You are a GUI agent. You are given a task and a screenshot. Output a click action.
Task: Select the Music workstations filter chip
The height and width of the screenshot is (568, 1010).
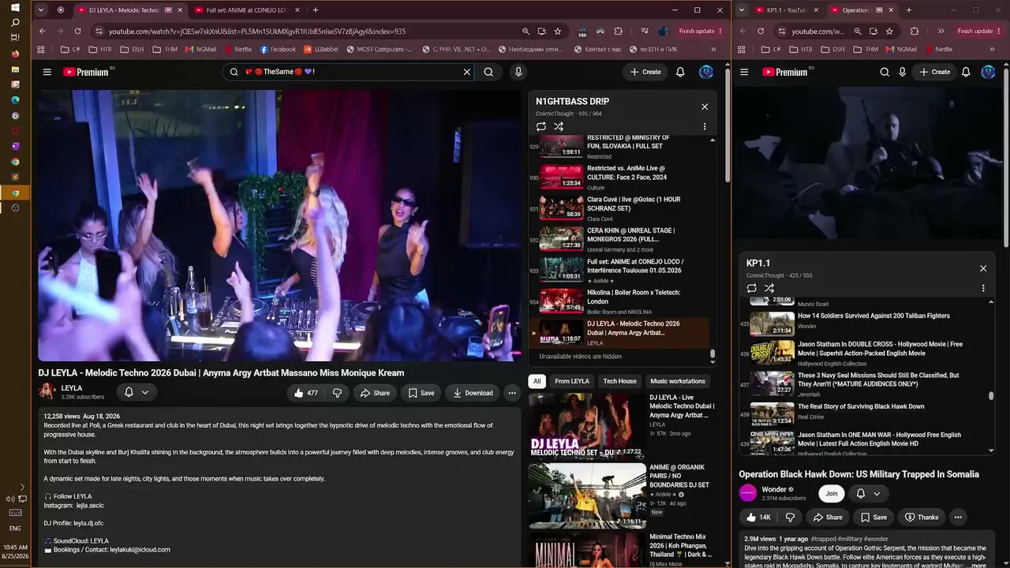click(678, 381)
